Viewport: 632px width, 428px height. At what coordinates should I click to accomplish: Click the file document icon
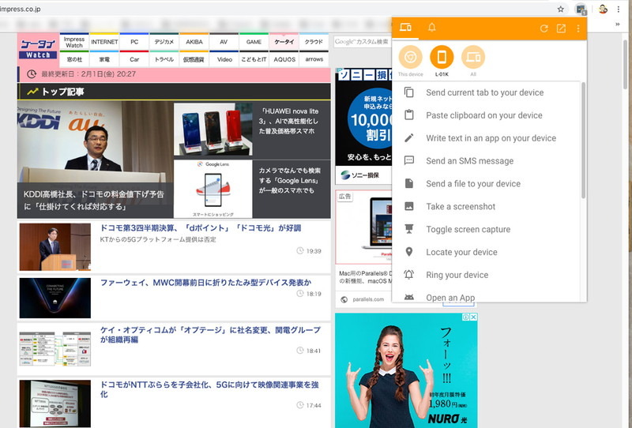(409, 183)
